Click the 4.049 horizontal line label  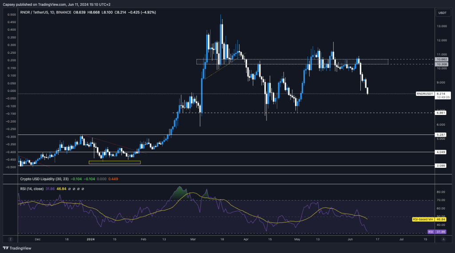[x=441, y=152]
